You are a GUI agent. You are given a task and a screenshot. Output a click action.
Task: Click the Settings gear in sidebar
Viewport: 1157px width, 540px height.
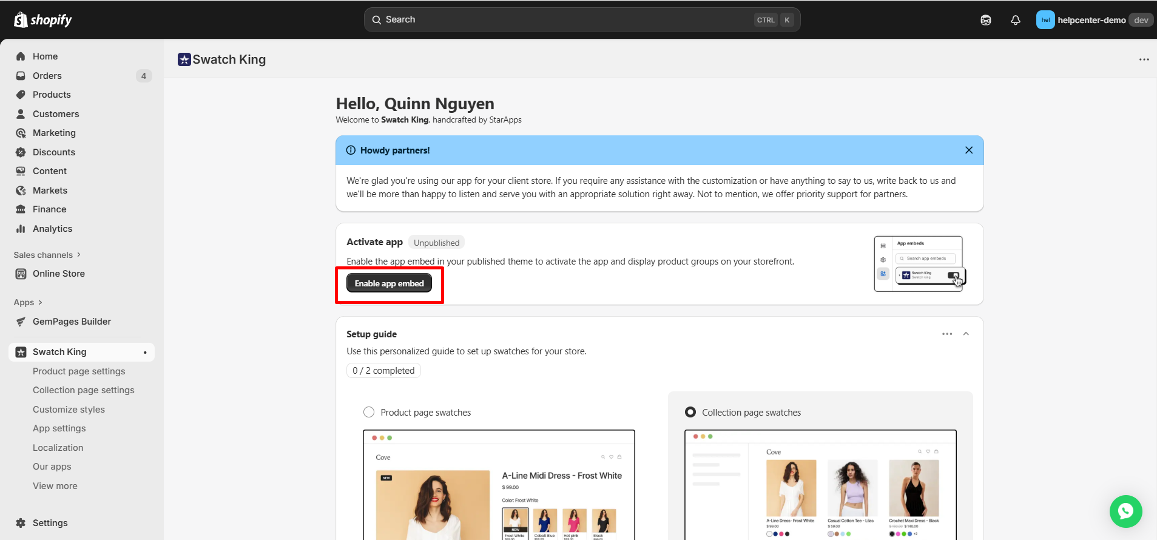[x=21, y=523]
